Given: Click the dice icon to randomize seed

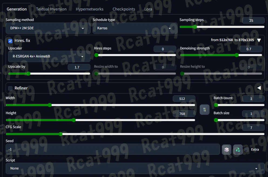Looking at the screenshot, I should [226, 150].
